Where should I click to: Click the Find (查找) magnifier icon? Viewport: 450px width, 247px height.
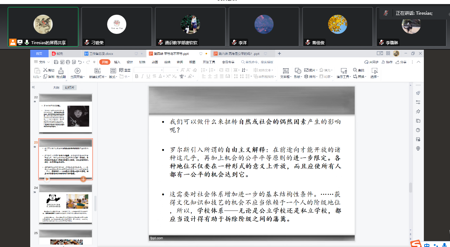355,70
